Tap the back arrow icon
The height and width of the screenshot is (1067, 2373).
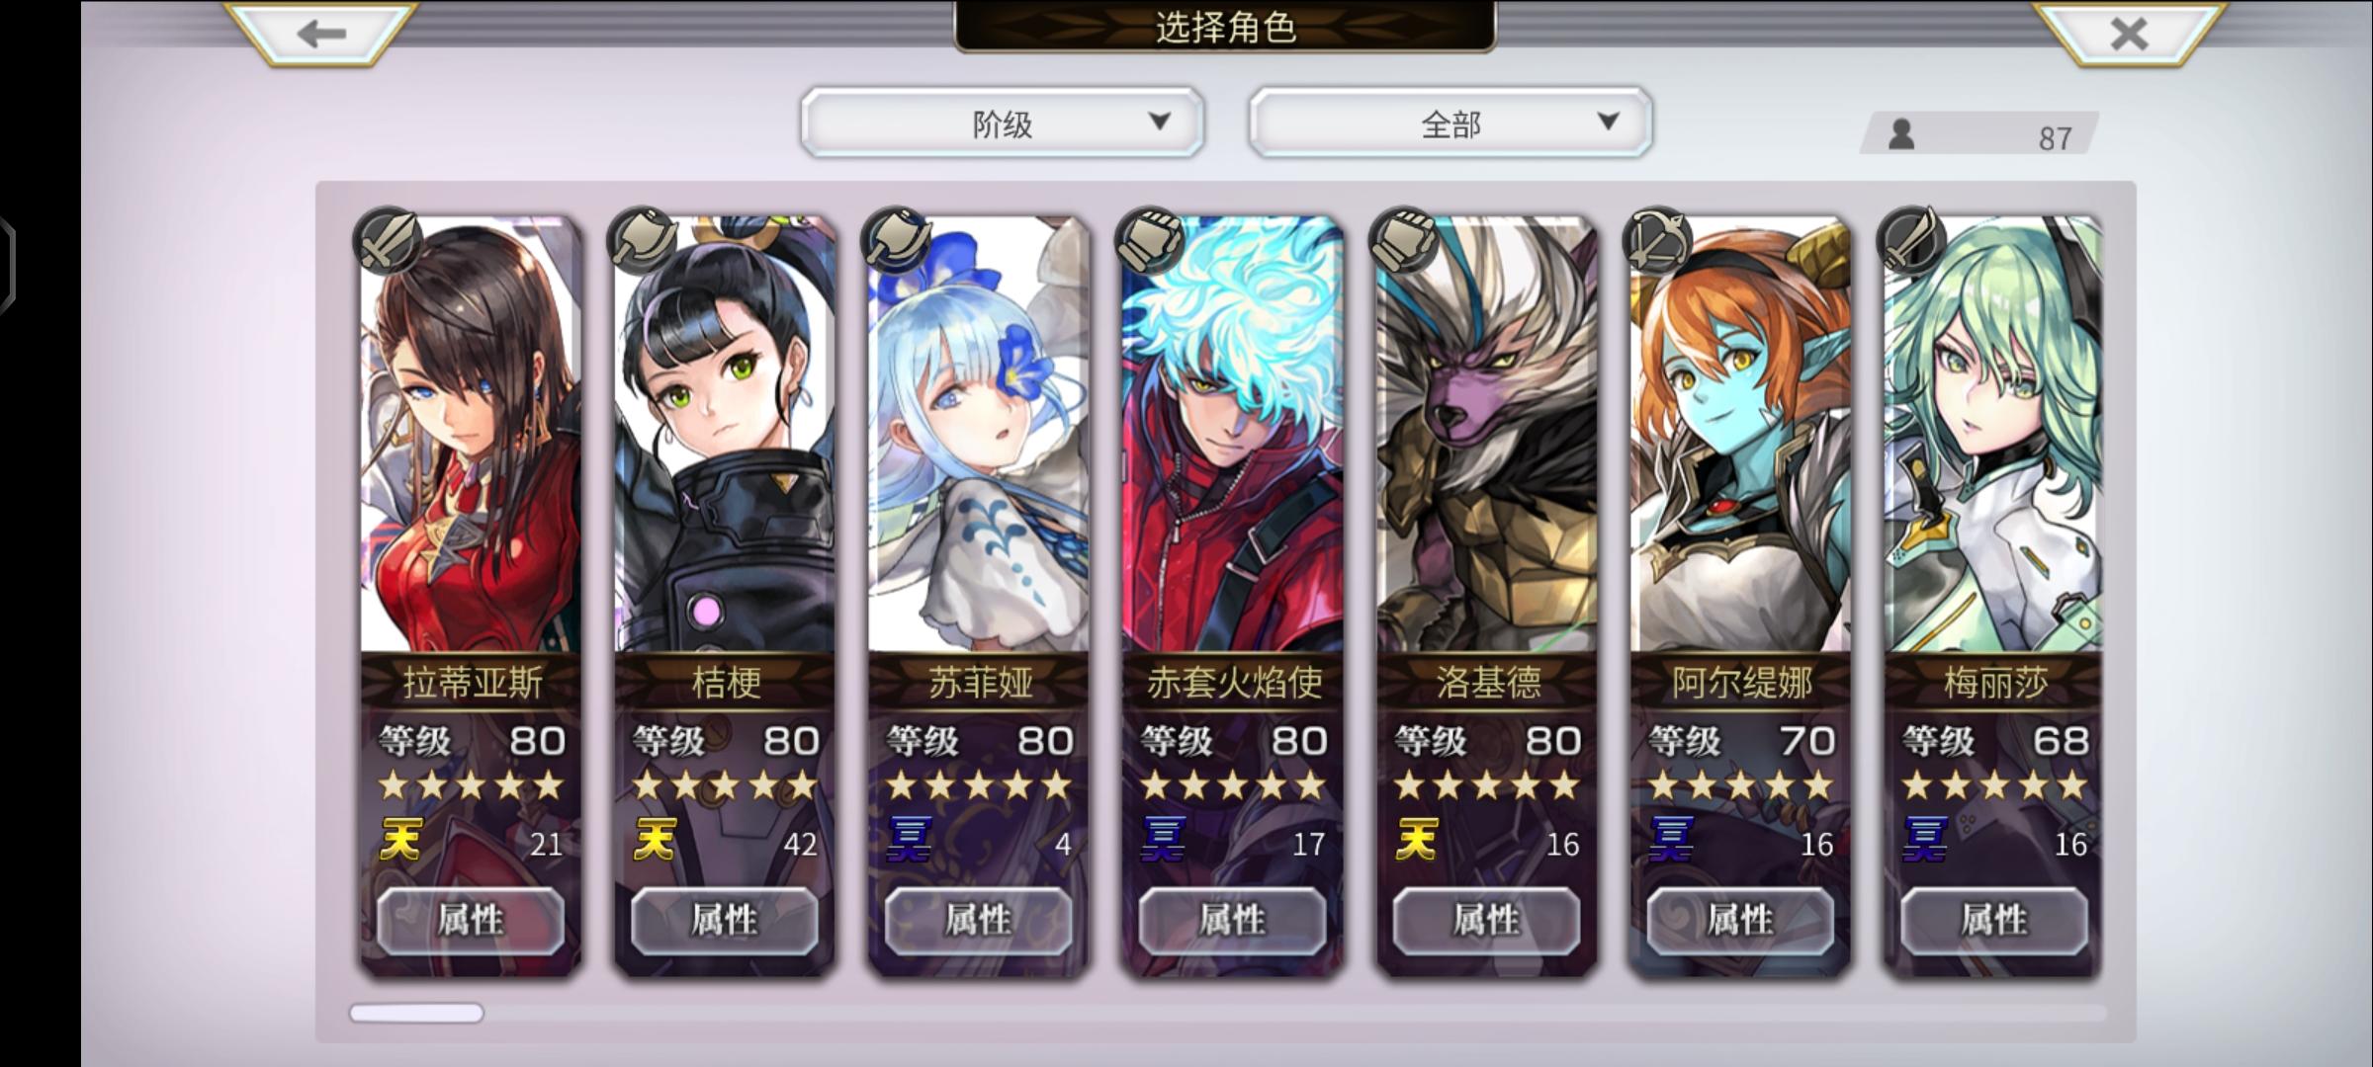[321, 33]
